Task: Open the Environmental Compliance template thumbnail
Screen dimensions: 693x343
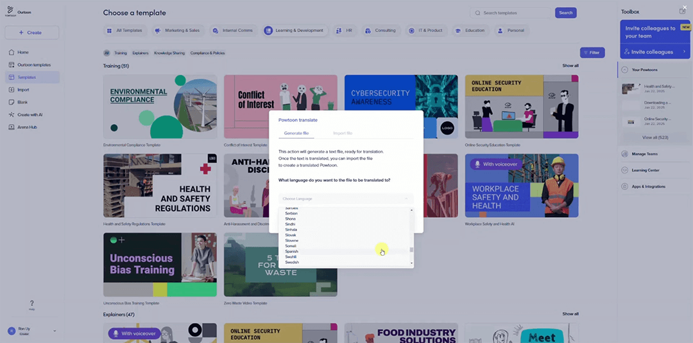Action: [x=160, y=107]
